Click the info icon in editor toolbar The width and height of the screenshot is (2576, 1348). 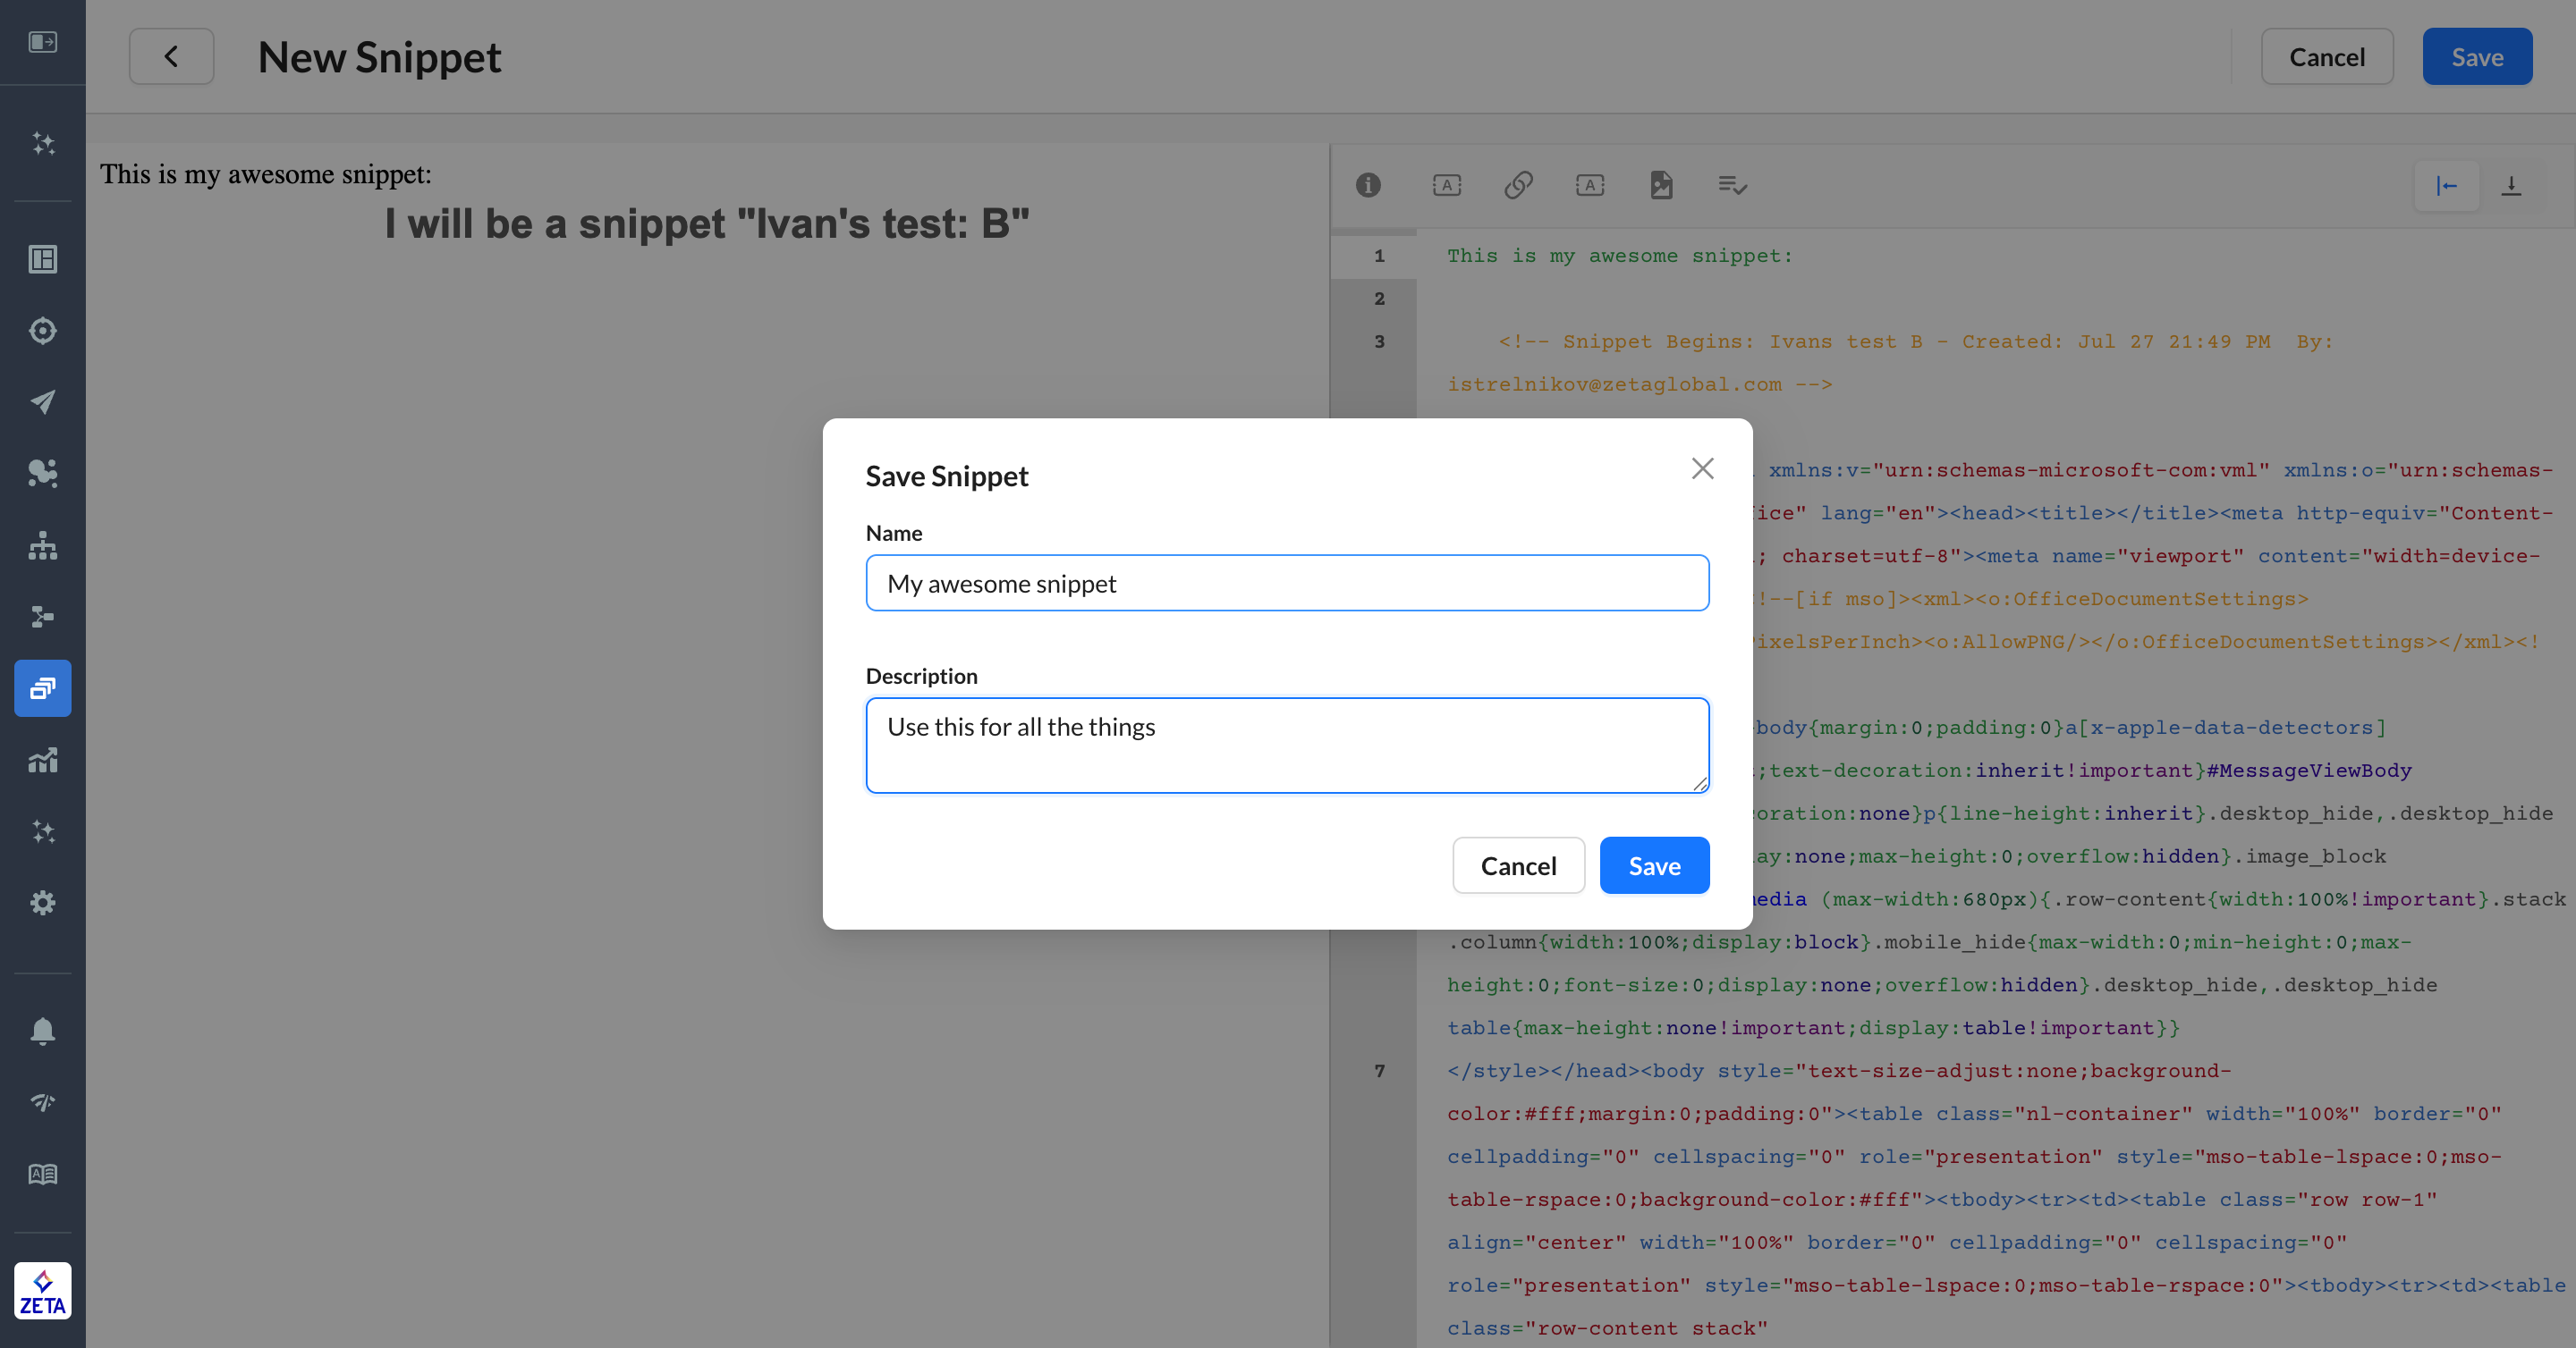pos(1368,185)
